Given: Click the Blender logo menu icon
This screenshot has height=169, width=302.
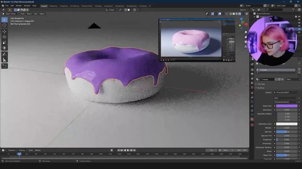Looking at the screenshot, I should (3, 6).
